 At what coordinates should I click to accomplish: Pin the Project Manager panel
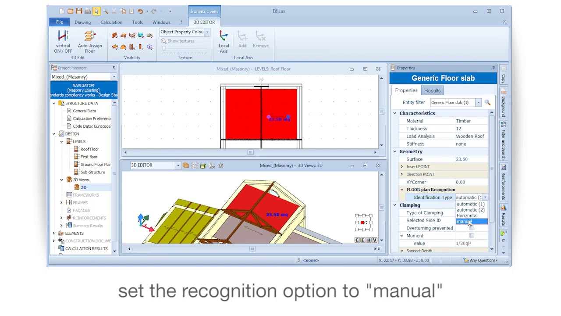[x=114, y=68]
